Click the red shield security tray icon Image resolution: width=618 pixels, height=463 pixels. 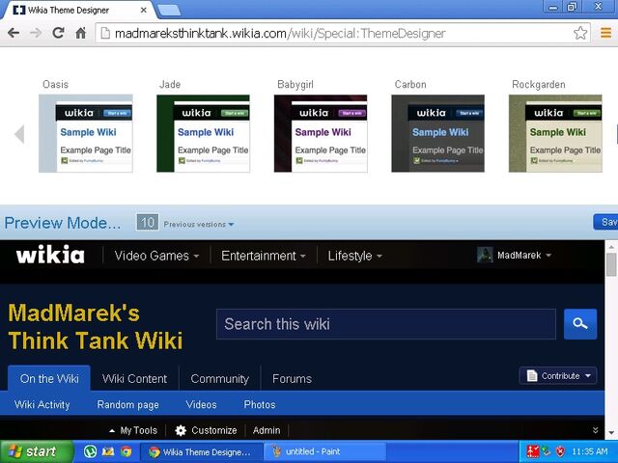tap(560, 451)
